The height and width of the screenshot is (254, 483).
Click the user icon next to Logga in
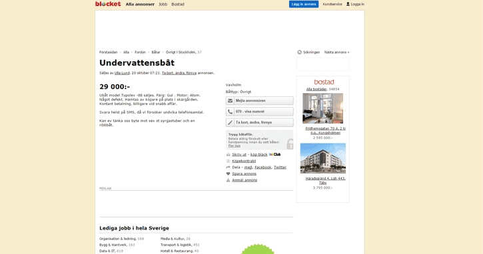coord(348,4)
